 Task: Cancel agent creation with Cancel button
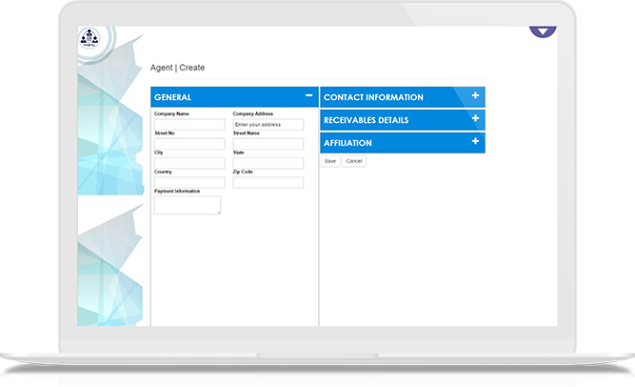point(354,161)
